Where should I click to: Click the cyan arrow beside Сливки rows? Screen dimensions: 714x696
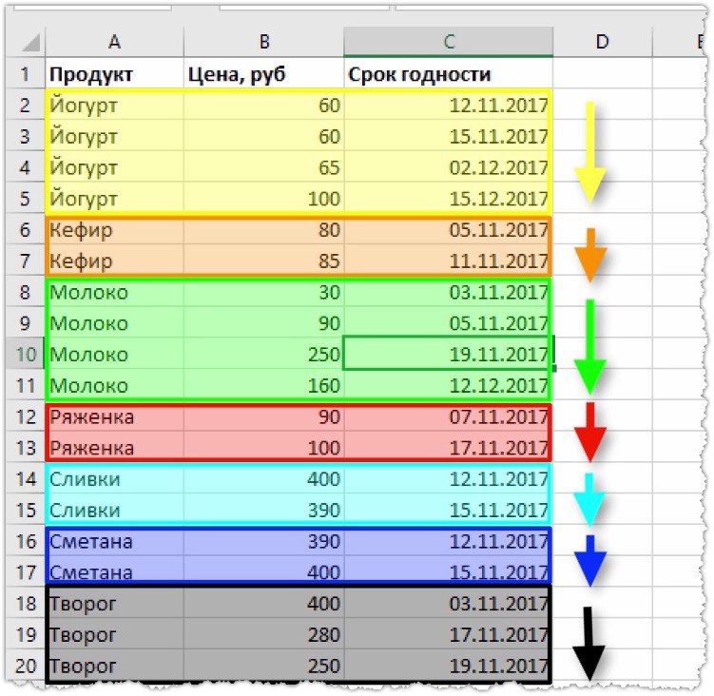589,500
